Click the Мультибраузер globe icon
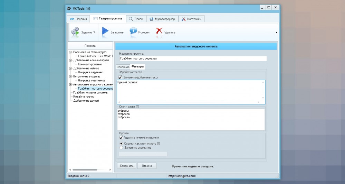The height and width of the screenshot is (184, 345). 151,19
